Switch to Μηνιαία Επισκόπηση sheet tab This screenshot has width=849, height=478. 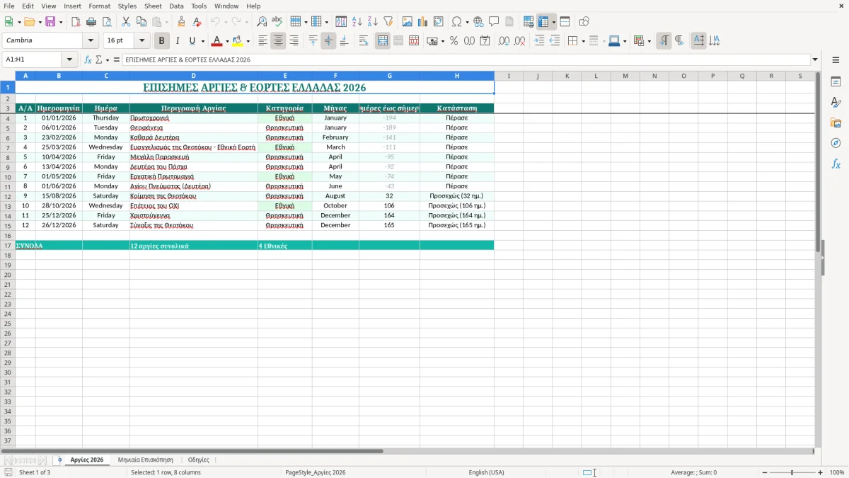(145, 460)
